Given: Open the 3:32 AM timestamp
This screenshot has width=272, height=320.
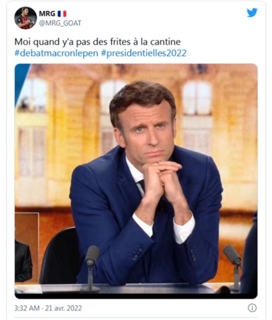Looking at the screenshot, I should click(27, 308).
